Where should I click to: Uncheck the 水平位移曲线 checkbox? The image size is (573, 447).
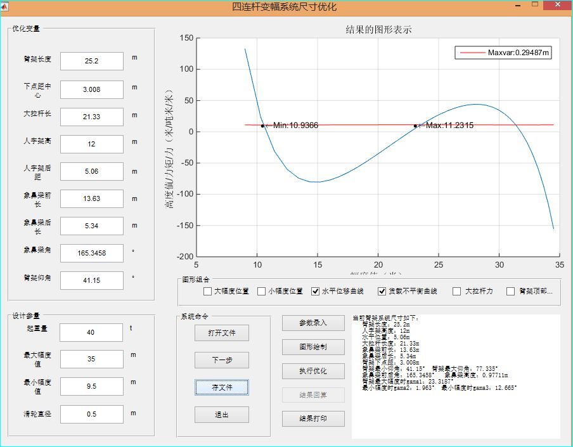pyautogui.click(x=316, y=292)
